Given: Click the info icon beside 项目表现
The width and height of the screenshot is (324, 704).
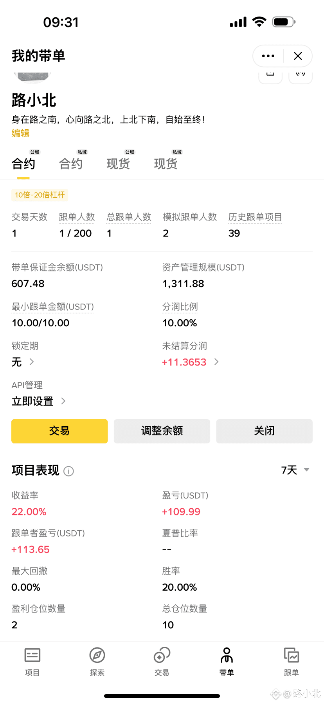Looking at the screenshot, I should 68,471.
